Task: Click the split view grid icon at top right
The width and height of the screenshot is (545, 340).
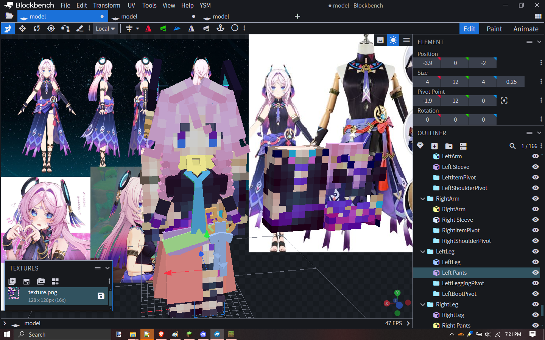Action: pyautogui.click(x=538, y=16)
